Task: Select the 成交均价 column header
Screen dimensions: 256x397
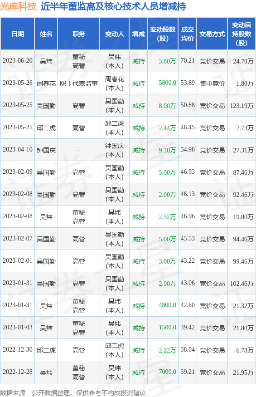Action: 188,34
